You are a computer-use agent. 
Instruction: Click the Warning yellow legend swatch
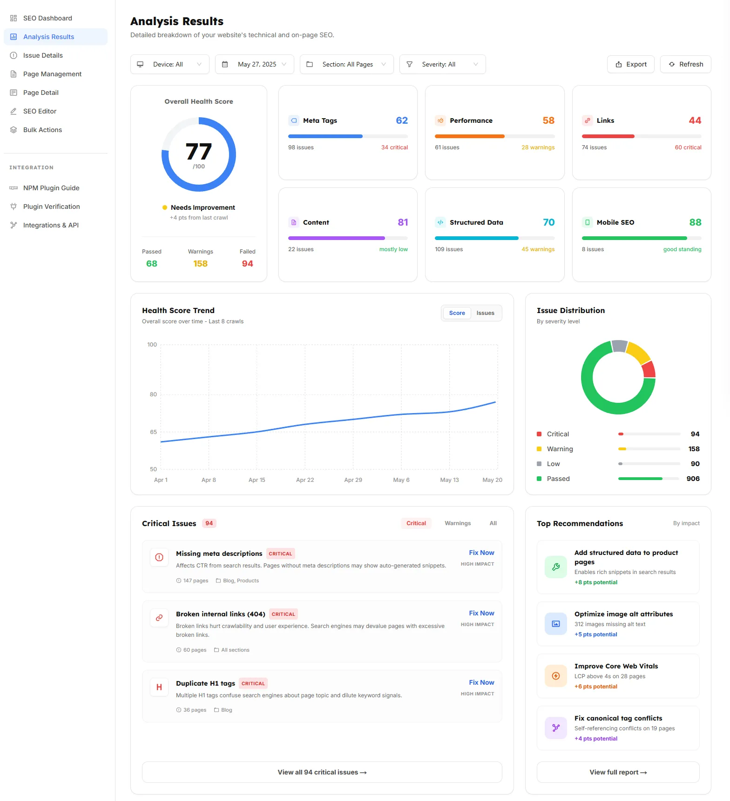pos(539,449)
